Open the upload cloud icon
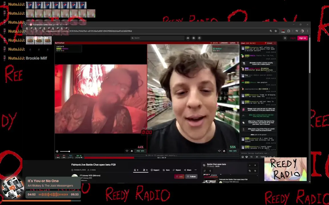Screen dimensions: 329x205 coord(188,38)
